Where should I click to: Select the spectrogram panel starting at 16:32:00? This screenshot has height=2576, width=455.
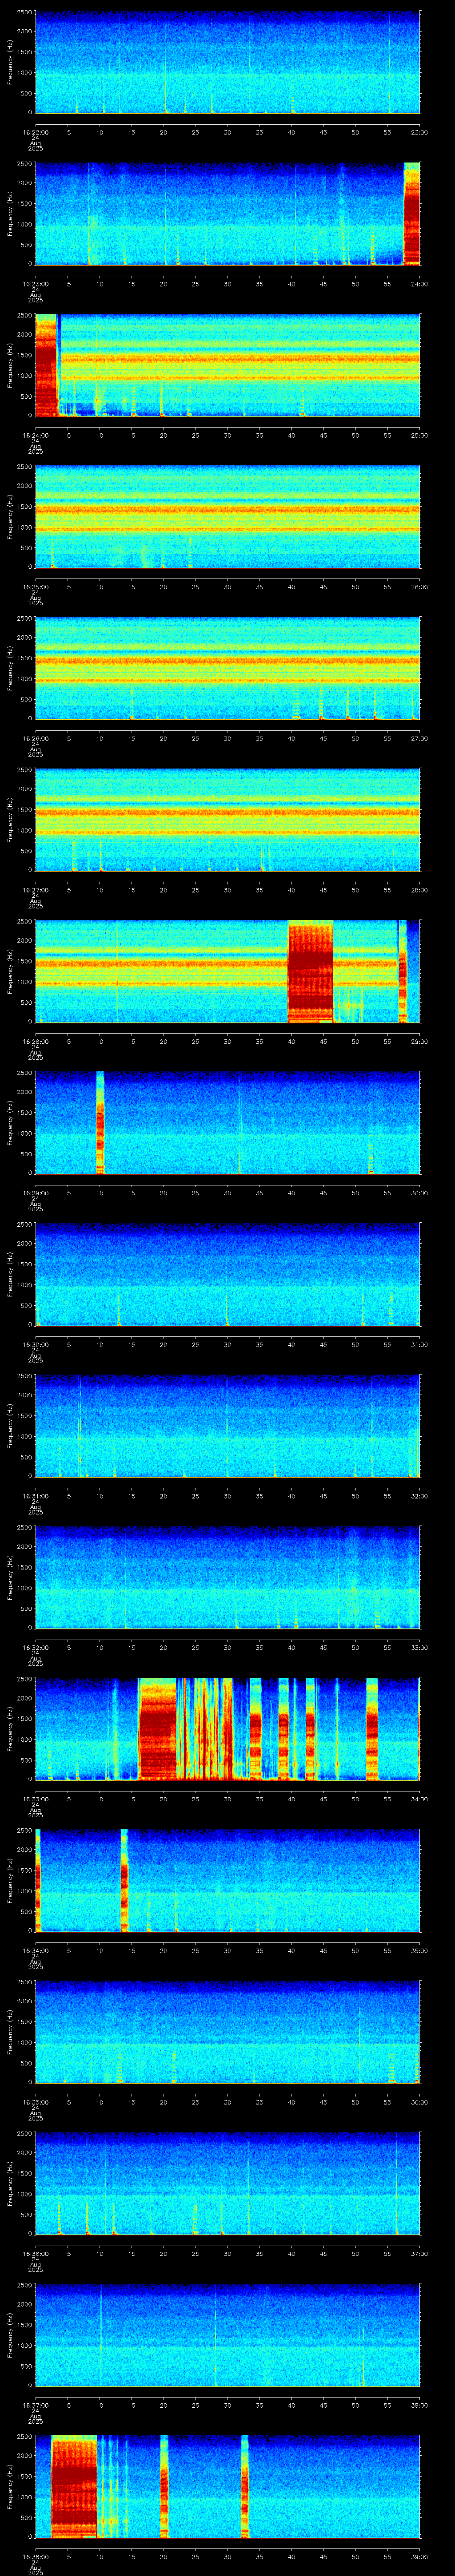[227, 1578]
